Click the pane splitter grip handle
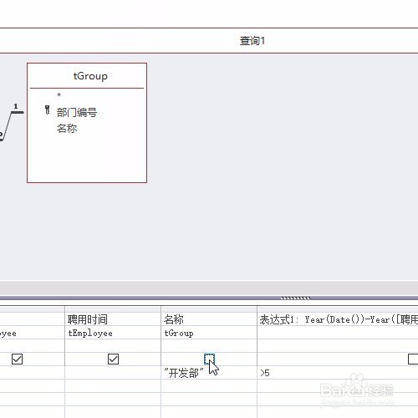Screen dimensions: 418x418 pos(295,298)
